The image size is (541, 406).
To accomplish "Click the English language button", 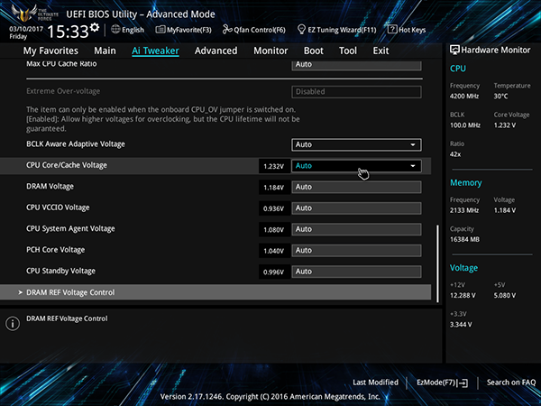I will pyautogui.click(x=128, y=30).
